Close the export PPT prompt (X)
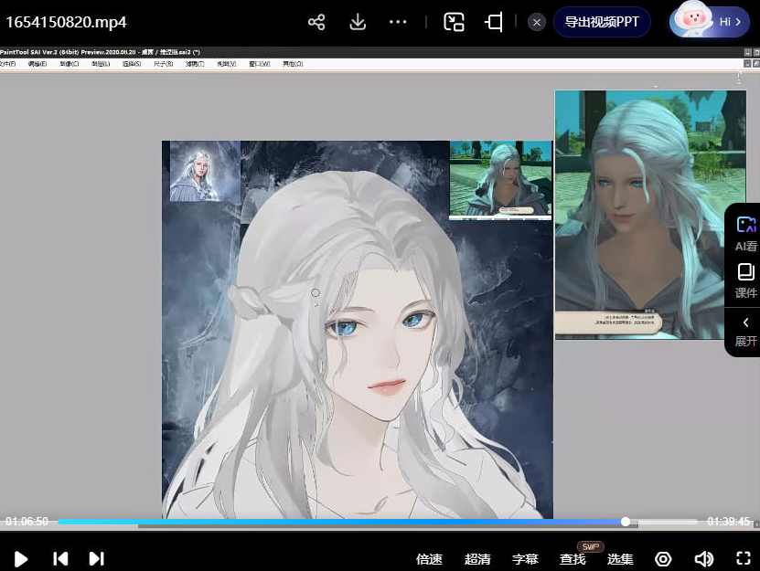The width and height of the screenshot is (760, 571). pos(537,22)
